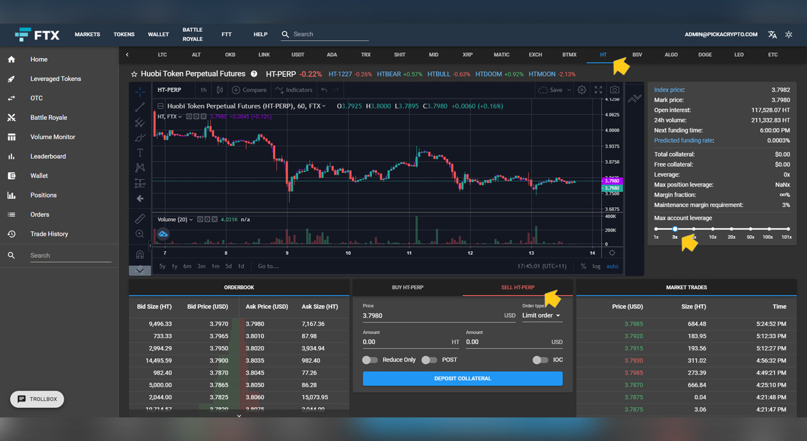Click the back arrow in chart toolbar
This screenshot has width=807, height=441.
coord(140,199)
